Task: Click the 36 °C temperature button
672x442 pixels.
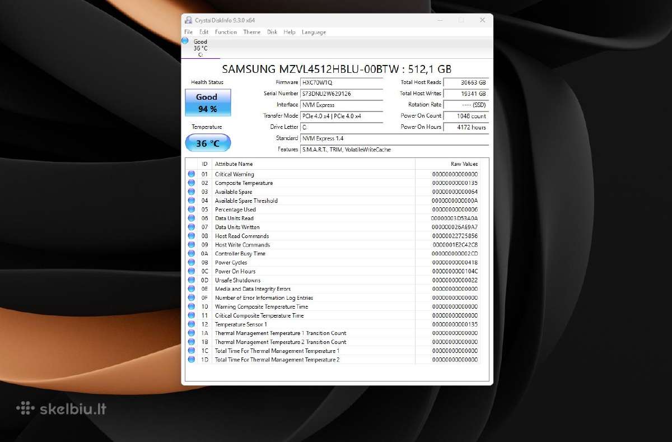Action: click(208, 143)
